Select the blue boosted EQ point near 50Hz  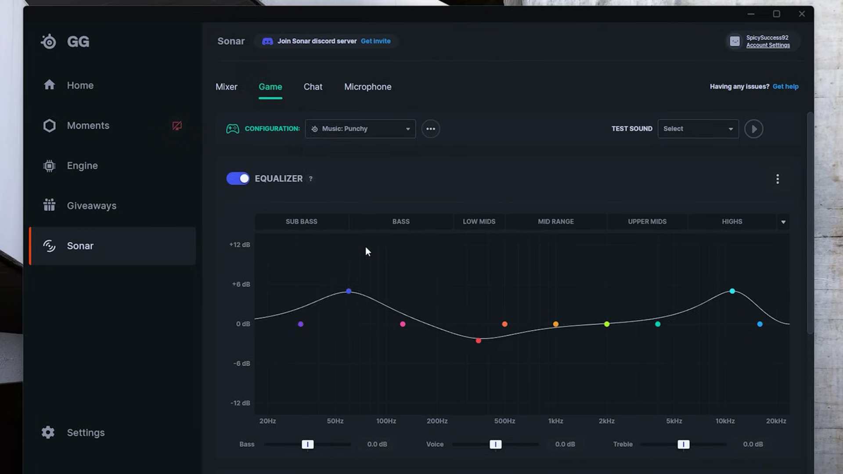click(349, 291)
